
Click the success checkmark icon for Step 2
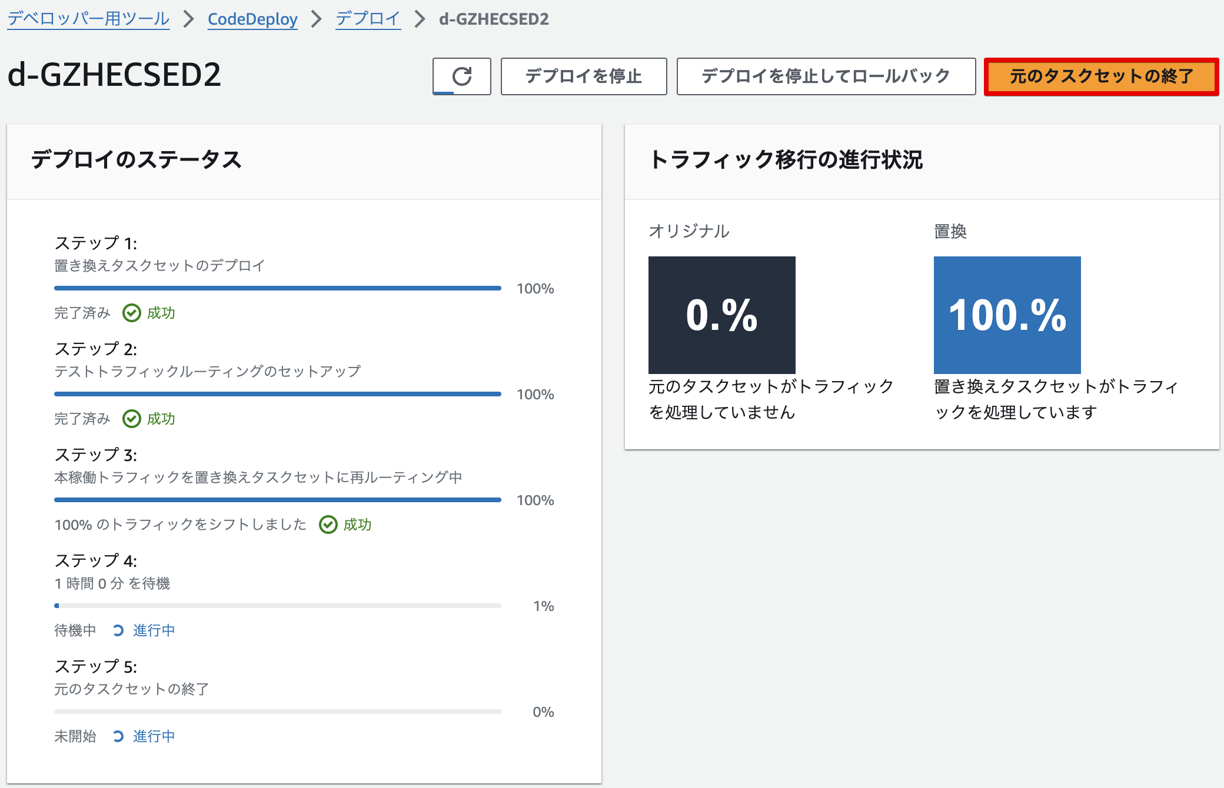tap(132, 418)
